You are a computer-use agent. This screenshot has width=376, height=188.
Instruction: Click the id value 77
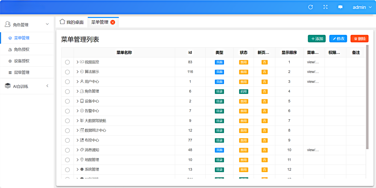coord(190,140)
